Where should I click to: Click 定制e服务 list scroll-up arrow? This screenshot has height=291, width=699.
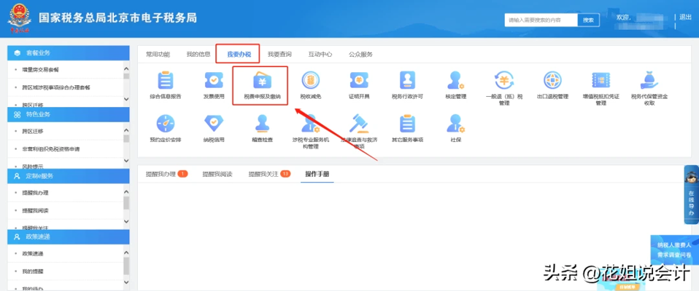coord(126,192)
